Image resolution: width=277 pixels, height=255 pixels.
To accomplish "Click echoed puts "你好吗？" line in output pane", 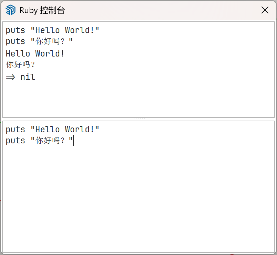I will tap(39, 41).
